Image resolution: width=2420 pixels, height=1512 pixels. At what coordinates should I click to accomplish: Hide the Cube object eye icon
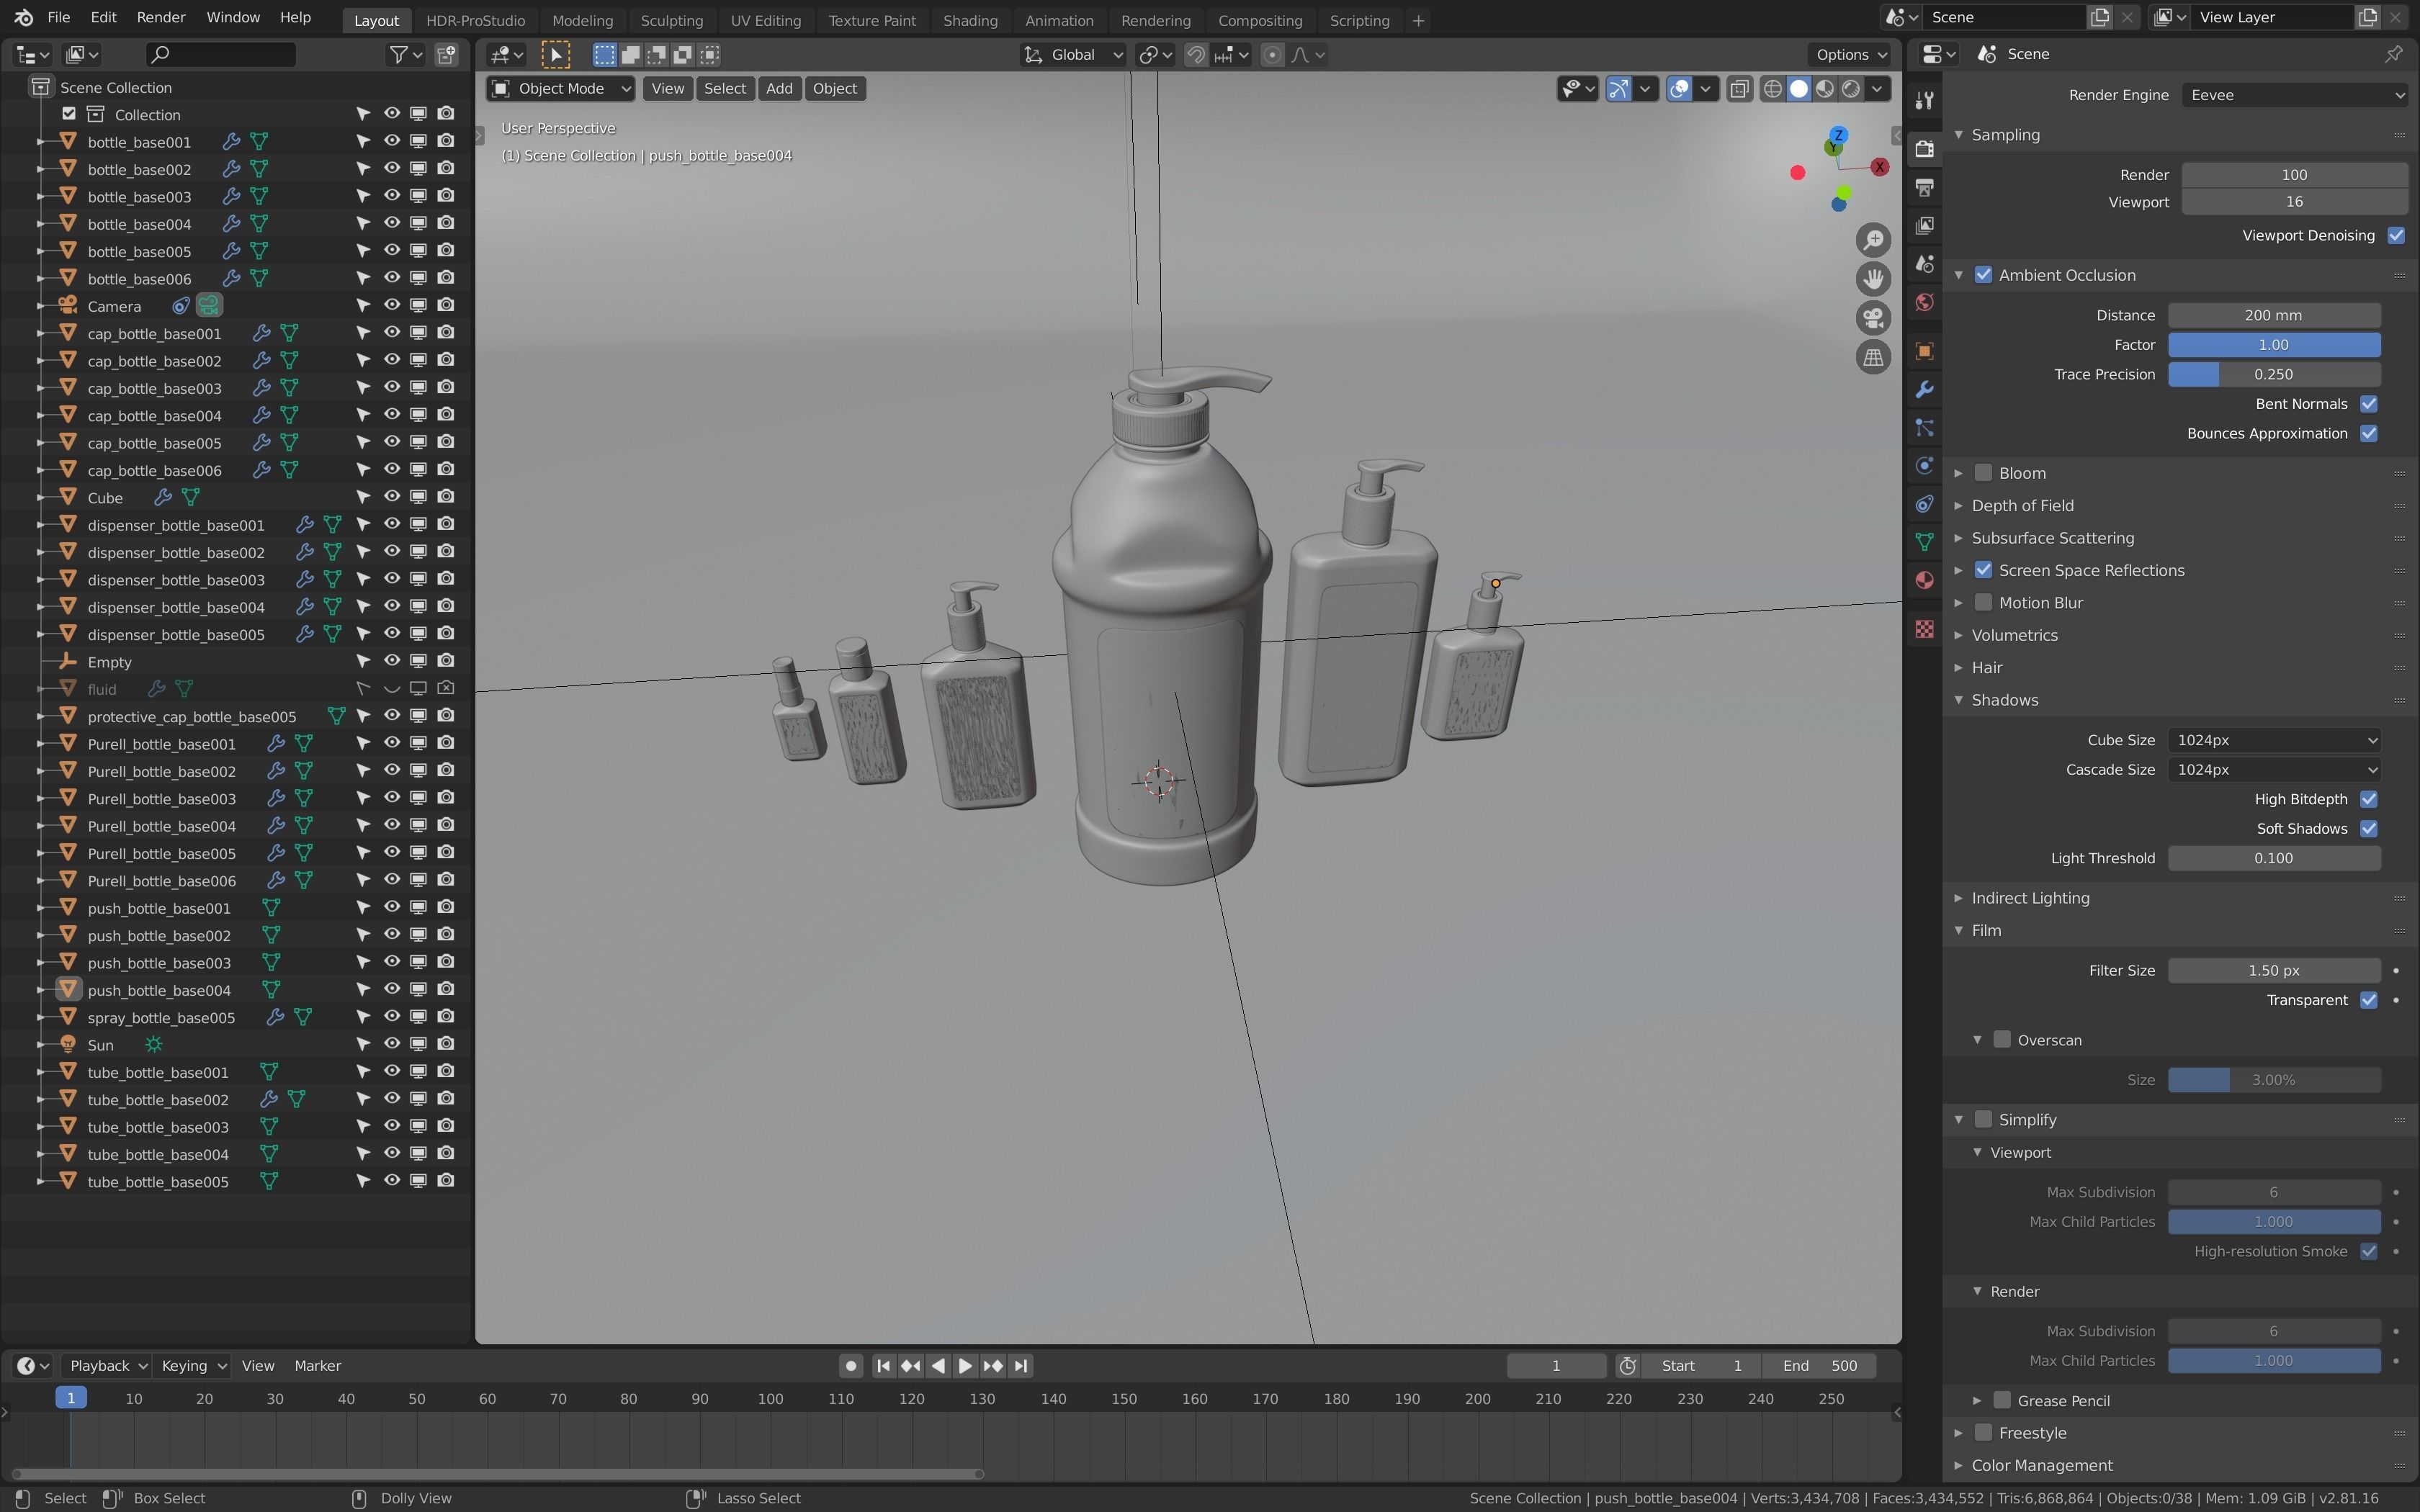click(x=392, y=497)
